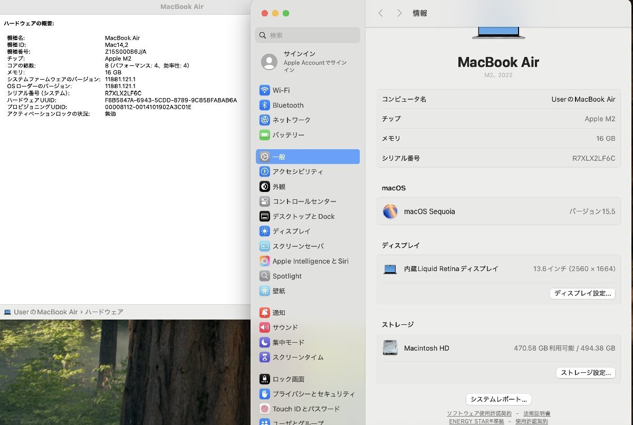Click the Apple M2 chip value in 情報
Image resolution: width=633 pixels, height=425 pixels.
coord(600,119)
